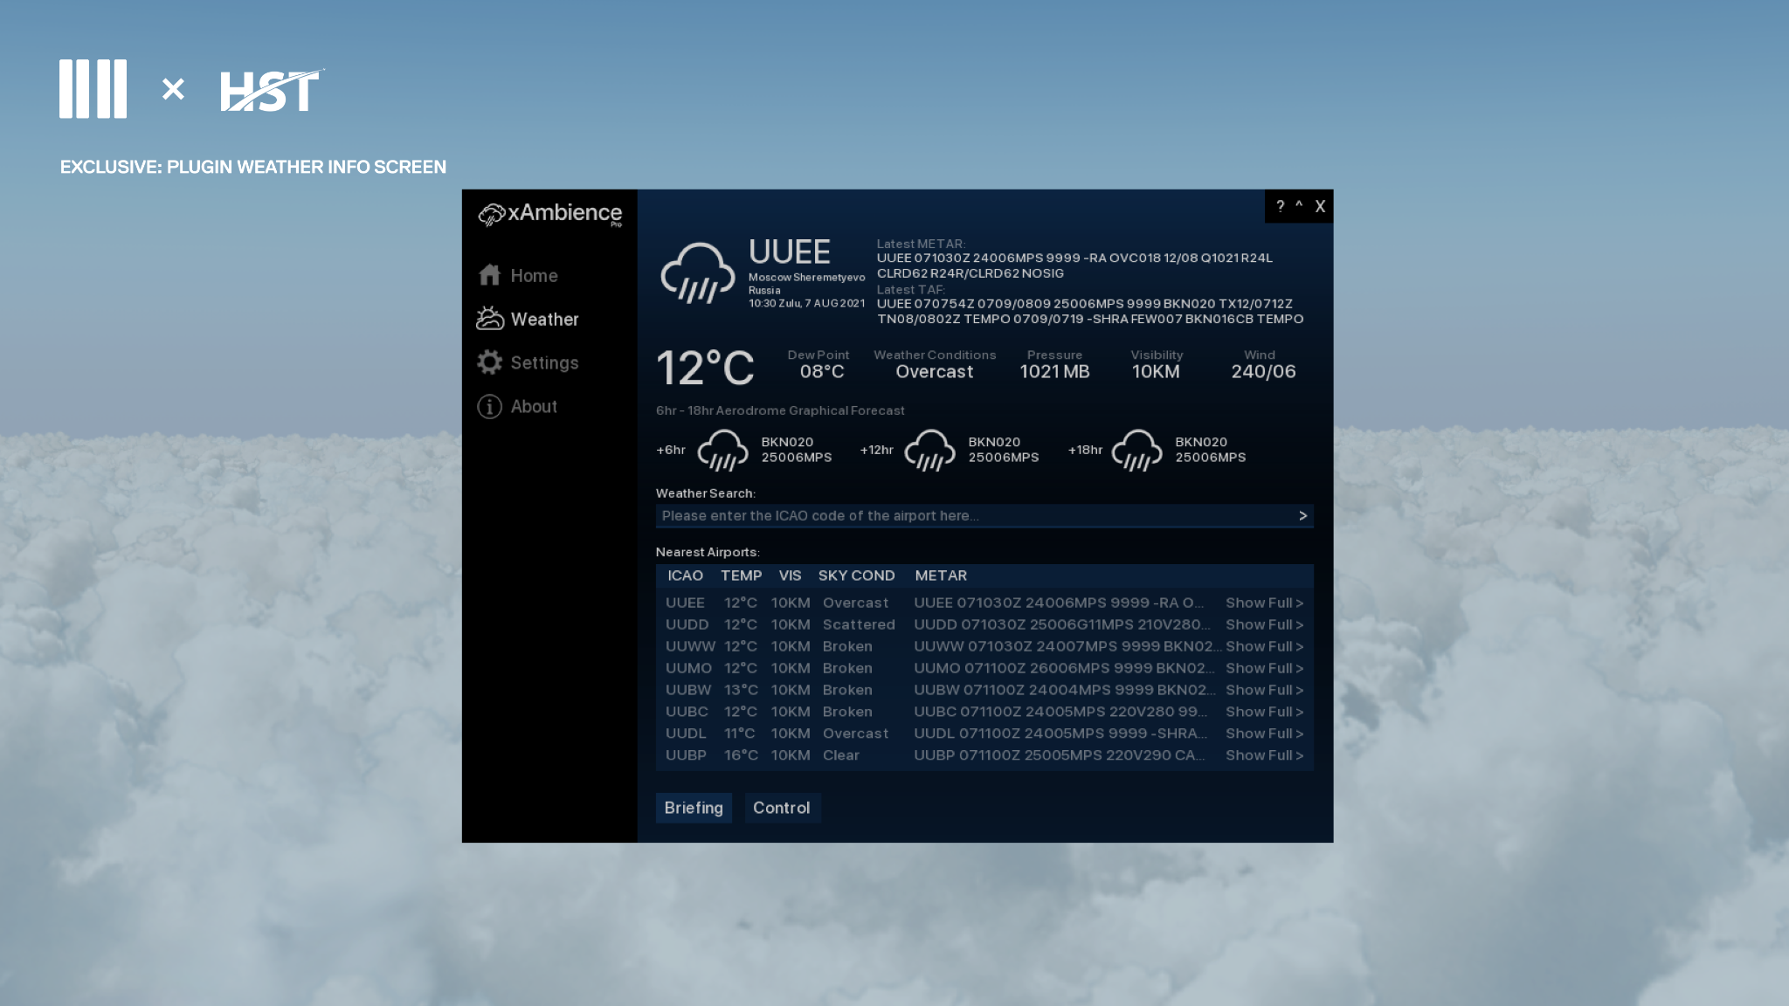Submit search with the arrow button
1789x1006 pixels.
tap(1302, 516)
